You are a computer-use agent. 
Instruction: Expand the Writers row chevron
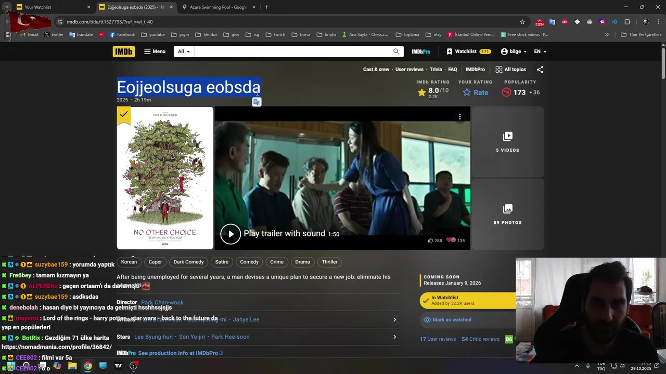point(394,319)
